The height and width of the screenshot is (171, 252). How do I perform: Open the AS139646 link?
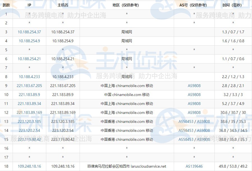(x=194, y=166)
